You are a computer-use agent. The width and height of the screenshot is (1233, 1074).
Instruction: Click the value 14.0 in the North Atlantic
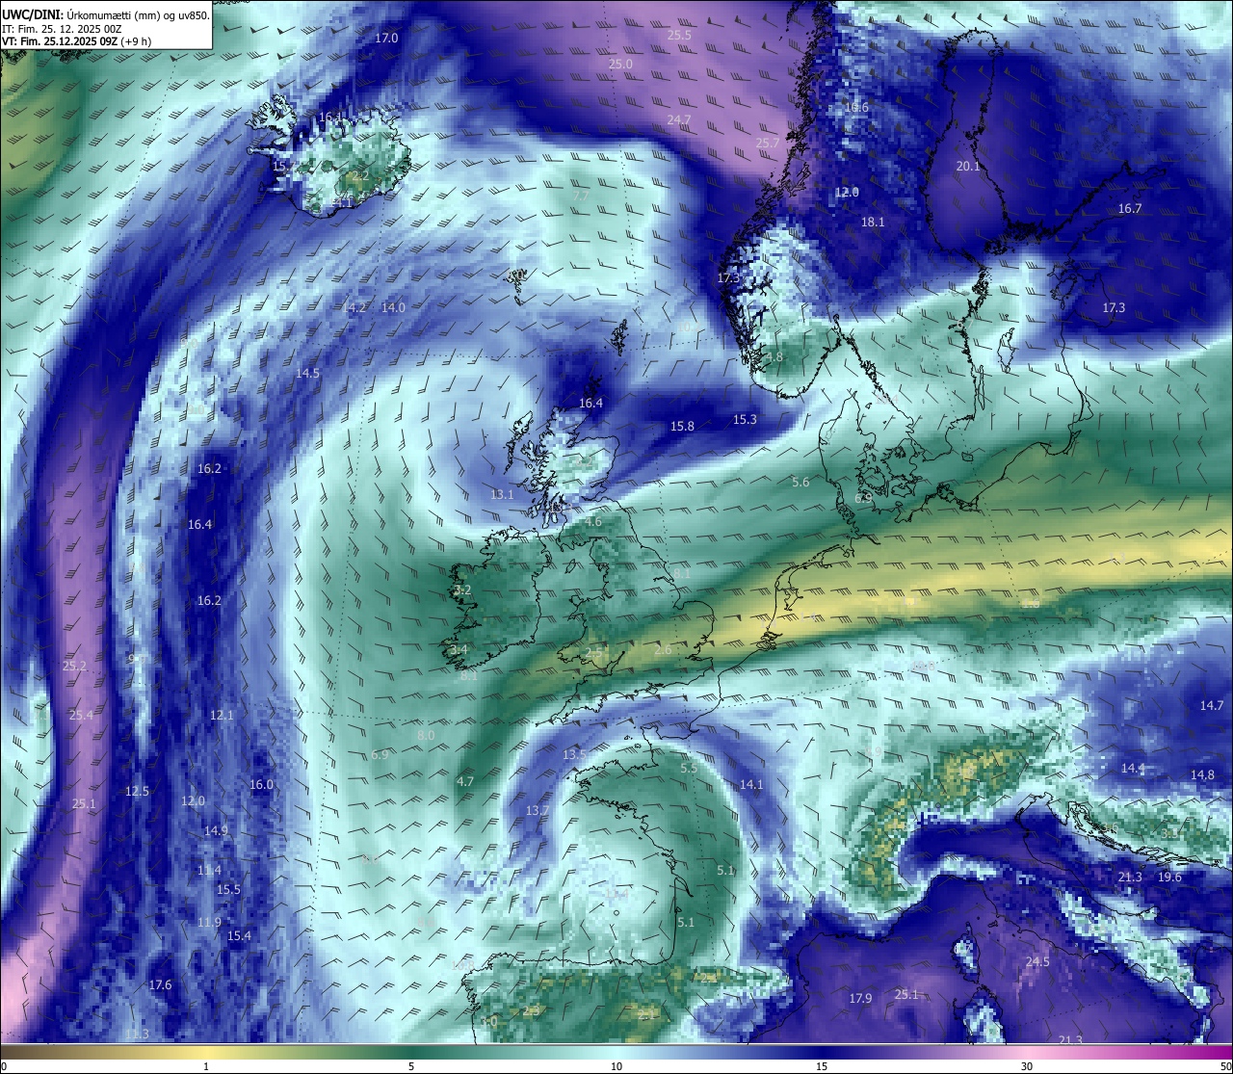tap(393, 307)
